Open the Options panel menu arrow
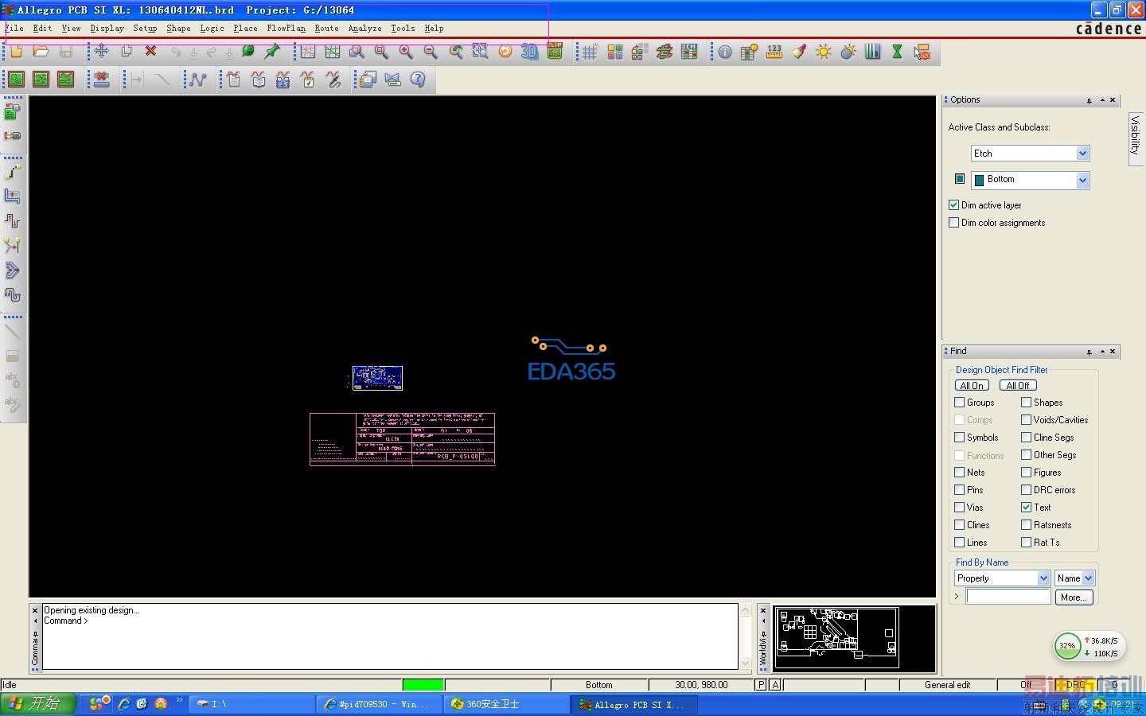The image size is (1146, 716). click(1102, 100)
